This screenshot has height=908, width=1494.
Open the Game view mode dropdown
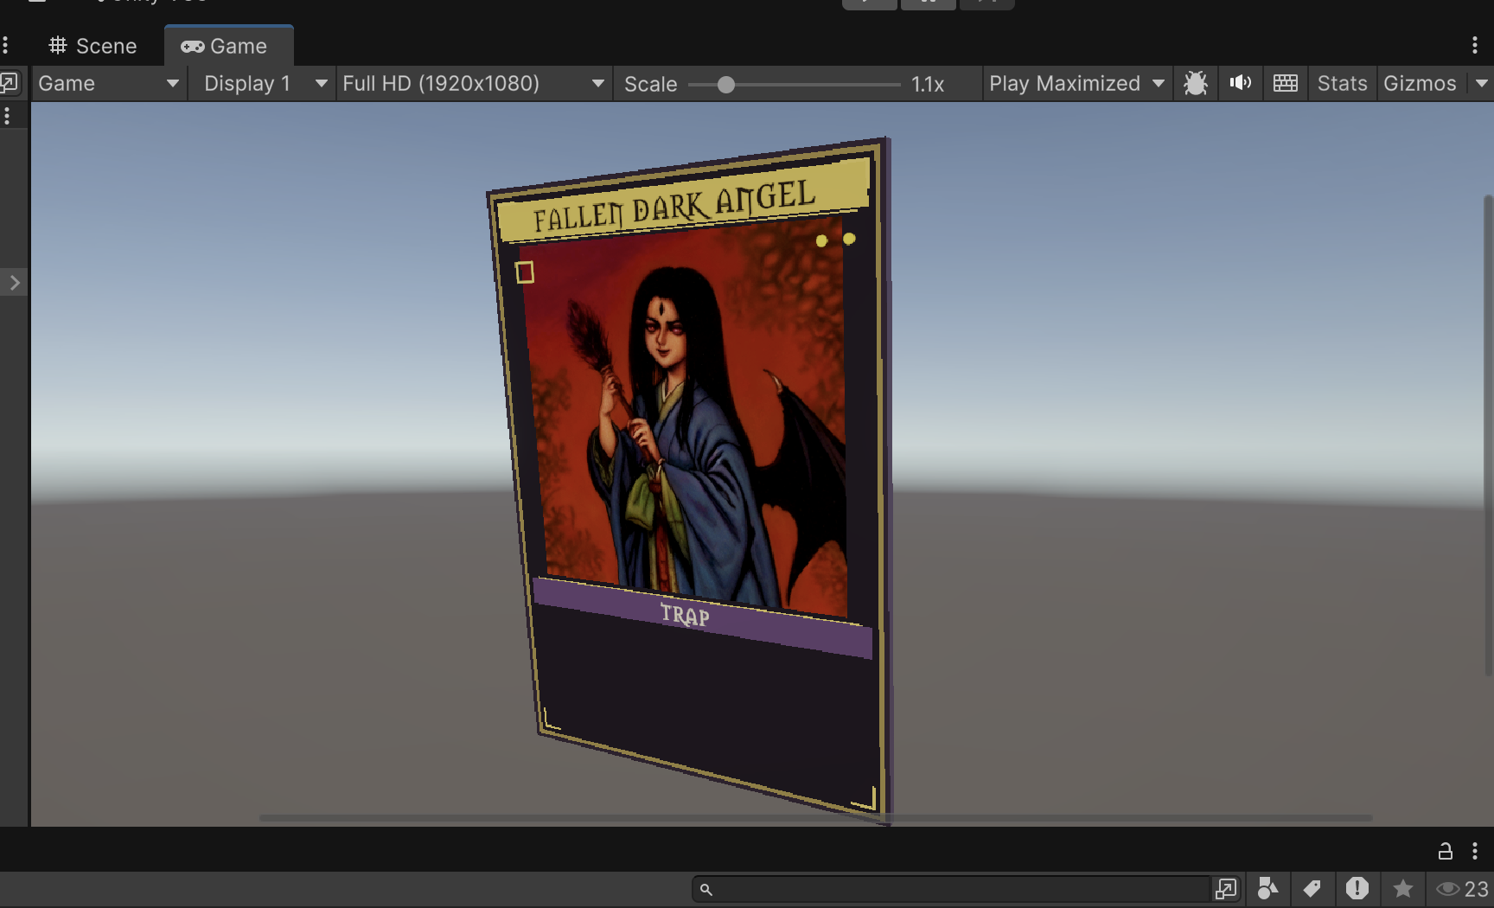(109, 84)
